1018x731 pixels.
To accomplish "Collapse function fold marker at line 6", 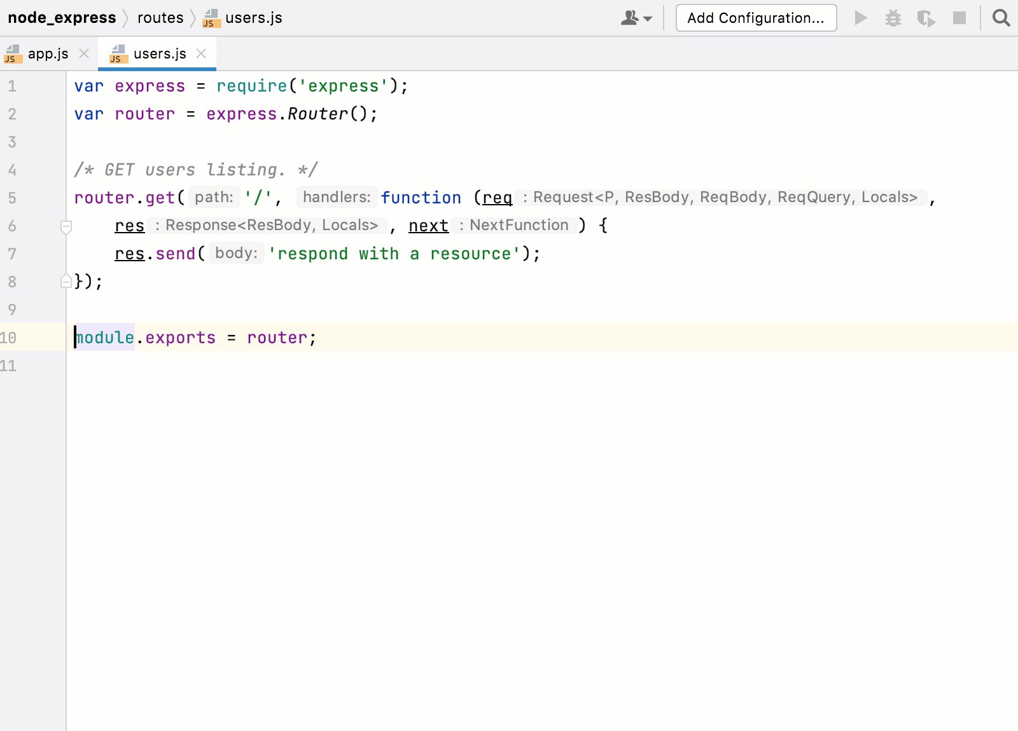I will pyautogui.click(x=66, y=226).
